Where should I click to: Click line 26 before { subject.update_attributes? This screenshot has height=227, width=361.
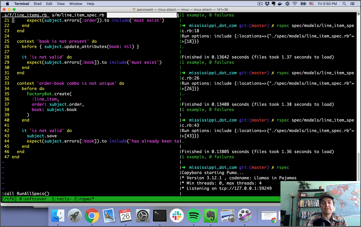pyautogui.click(x=80, y=47)
